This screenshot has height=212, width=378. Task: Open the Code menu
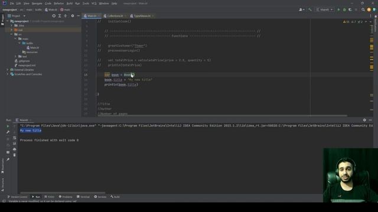click(48, 4)
